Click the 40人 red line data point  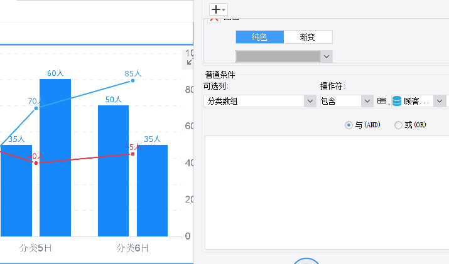click(36, 163)
